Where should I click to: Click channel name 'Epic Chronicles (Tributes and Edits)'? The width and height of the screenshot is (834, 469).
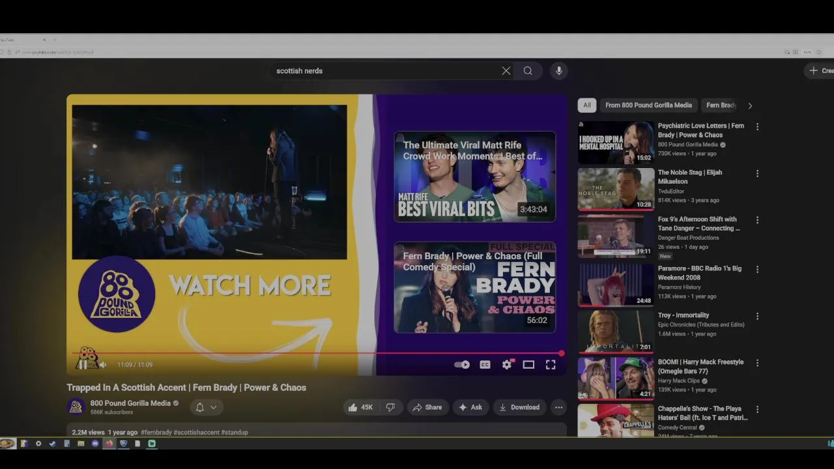[x=701, y=324]
